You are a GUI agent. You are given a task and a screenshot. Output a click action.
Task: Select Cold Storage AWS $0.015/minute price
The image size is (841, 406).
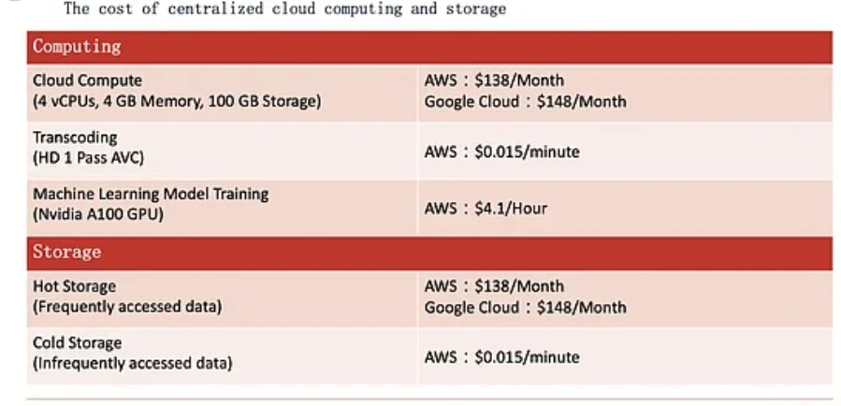(x=502, y=357)
